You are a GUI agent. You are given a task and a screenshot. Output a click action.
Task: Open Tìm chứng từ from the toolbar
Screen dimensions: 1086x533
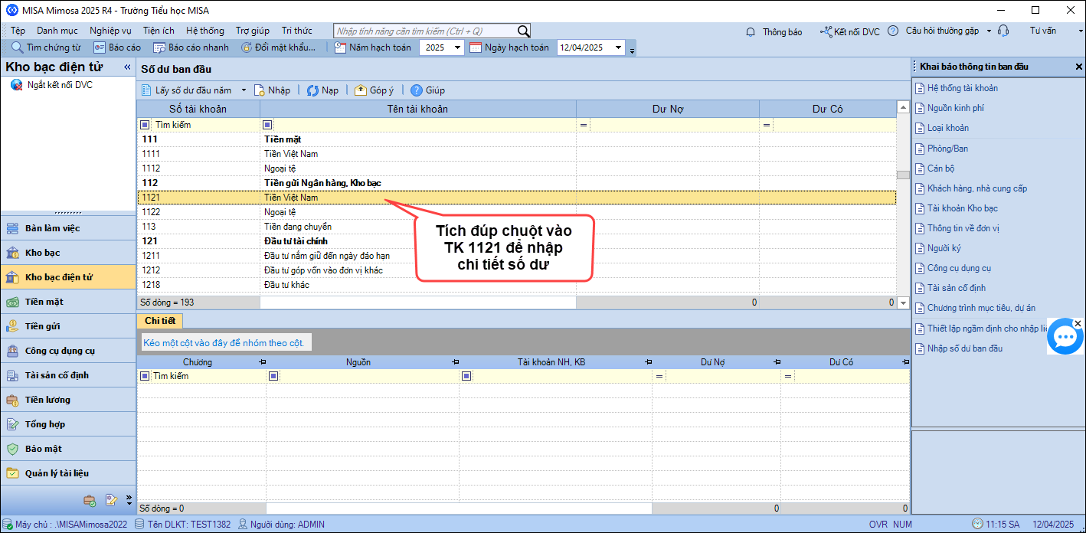[x=46, y=47]
